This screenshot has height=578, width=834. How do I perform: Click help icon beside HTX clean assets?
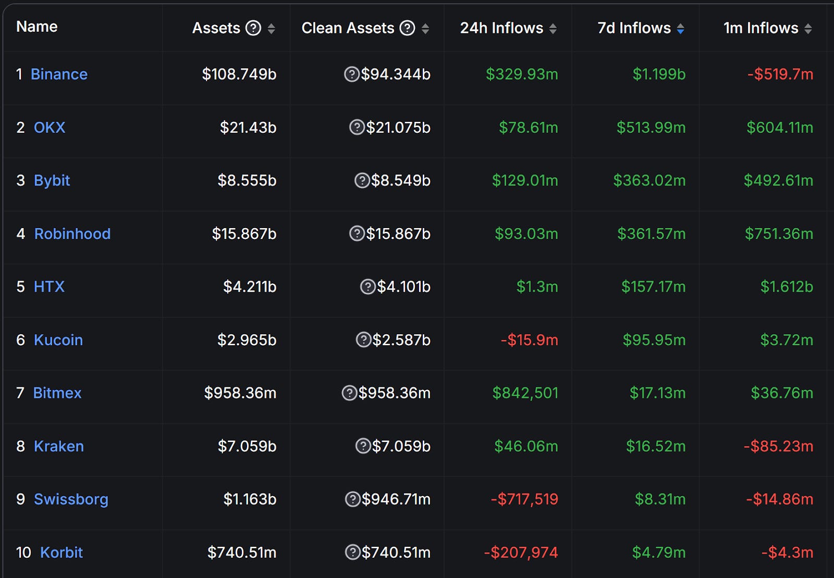coord(368,286)
